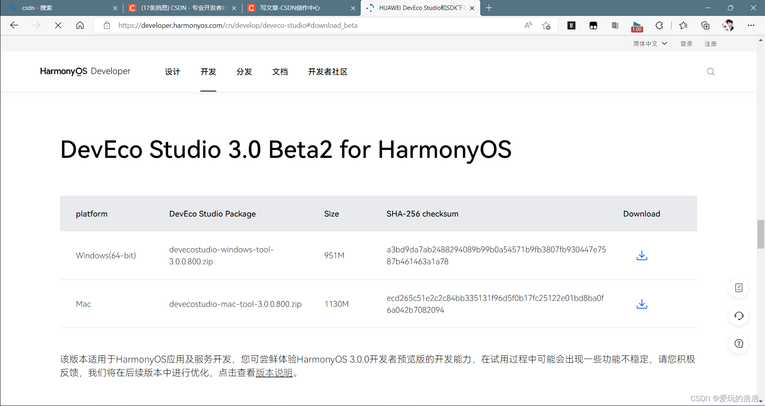Viewport: 765px width, 406px height.
Task: Go back to the previous page
Action: tap(14, 25)
